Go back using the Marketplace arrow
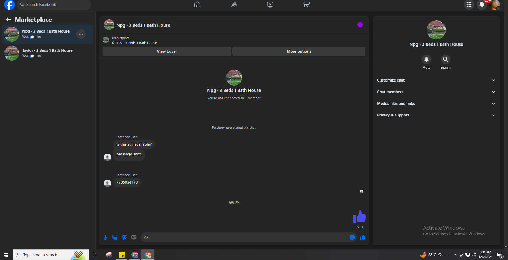 [8, 19]
